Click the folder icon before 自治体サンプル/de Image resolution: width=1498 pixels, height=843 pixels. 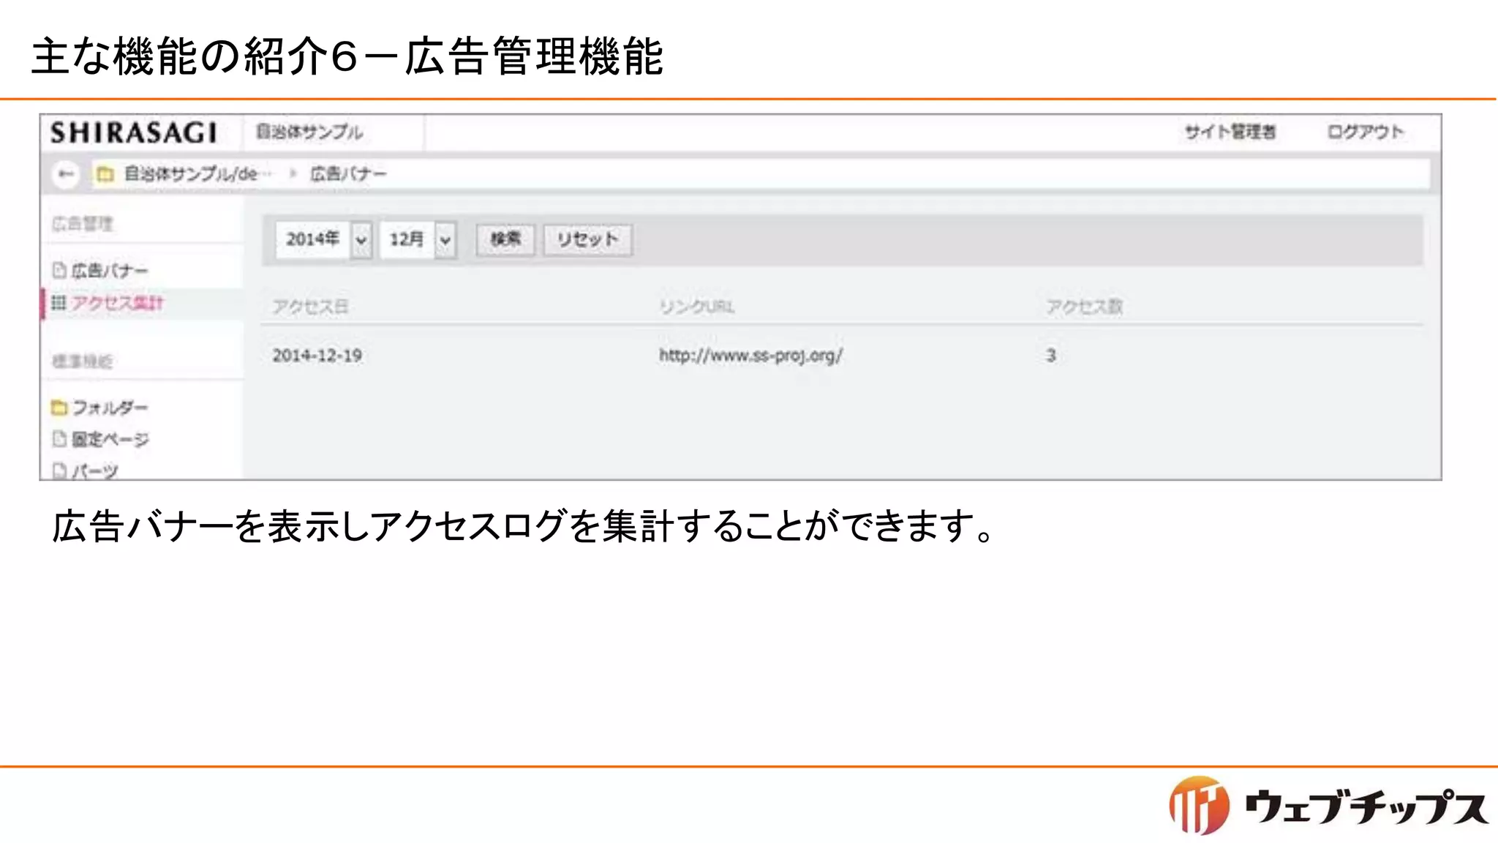point(105,174)
